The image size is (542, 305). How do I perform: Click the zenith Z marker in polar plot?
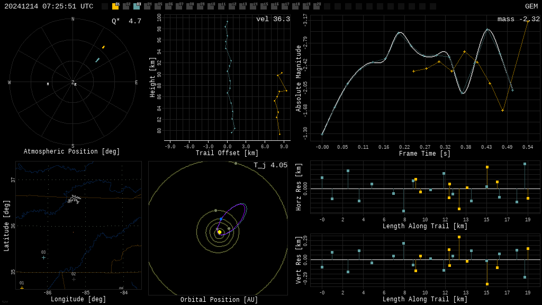(73, 83)
